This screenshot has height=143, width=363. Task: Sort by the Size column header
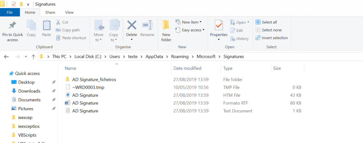click(277, 68)
